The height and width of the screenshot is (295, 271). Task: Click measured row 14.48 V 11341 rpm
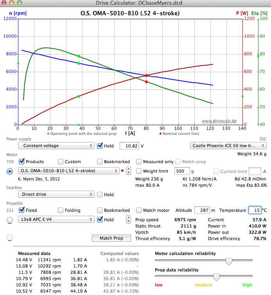tap(51, 260)
